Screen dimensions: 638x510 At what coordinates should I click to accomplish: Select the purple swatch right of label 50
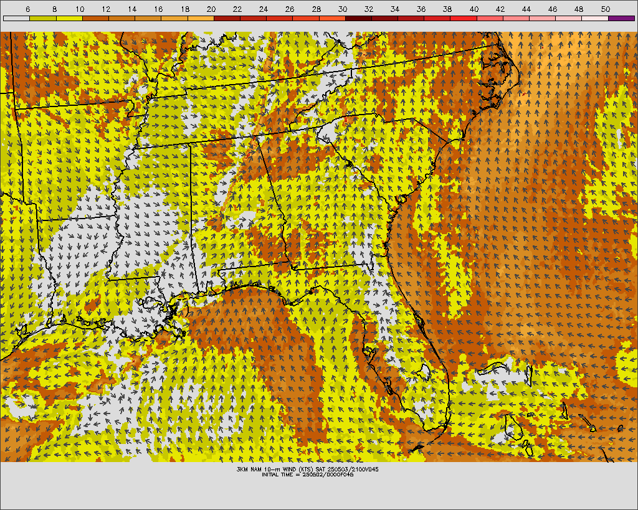(621, 18)
